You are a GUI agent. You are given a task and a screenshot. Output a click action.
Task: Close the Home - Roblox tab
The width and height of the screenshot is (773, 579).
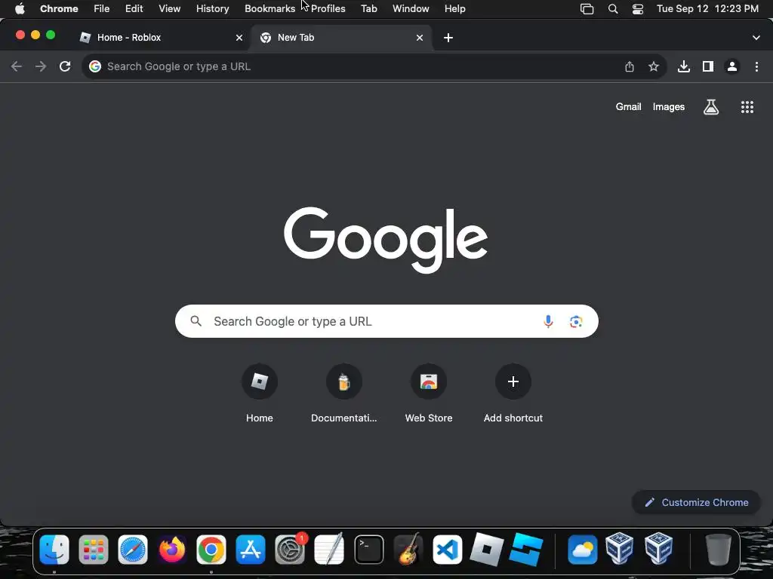point(239,38)
